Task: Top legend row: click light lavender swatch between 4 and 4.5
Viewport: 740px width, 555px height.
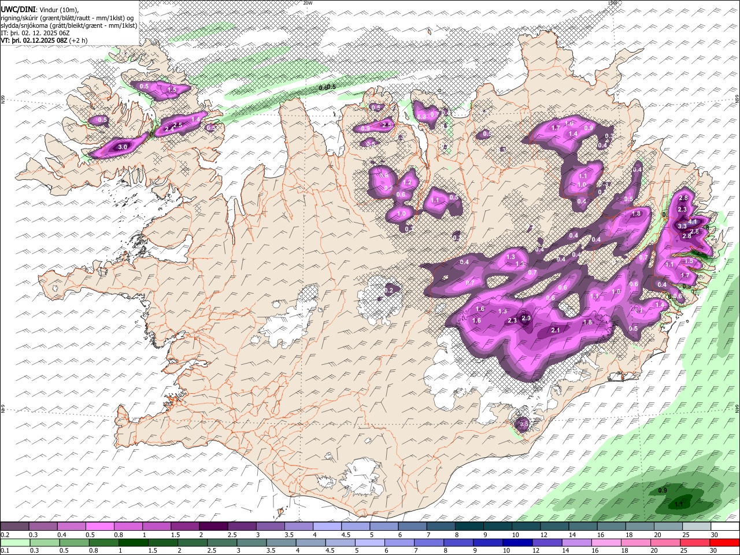Action: pos(327,526)
